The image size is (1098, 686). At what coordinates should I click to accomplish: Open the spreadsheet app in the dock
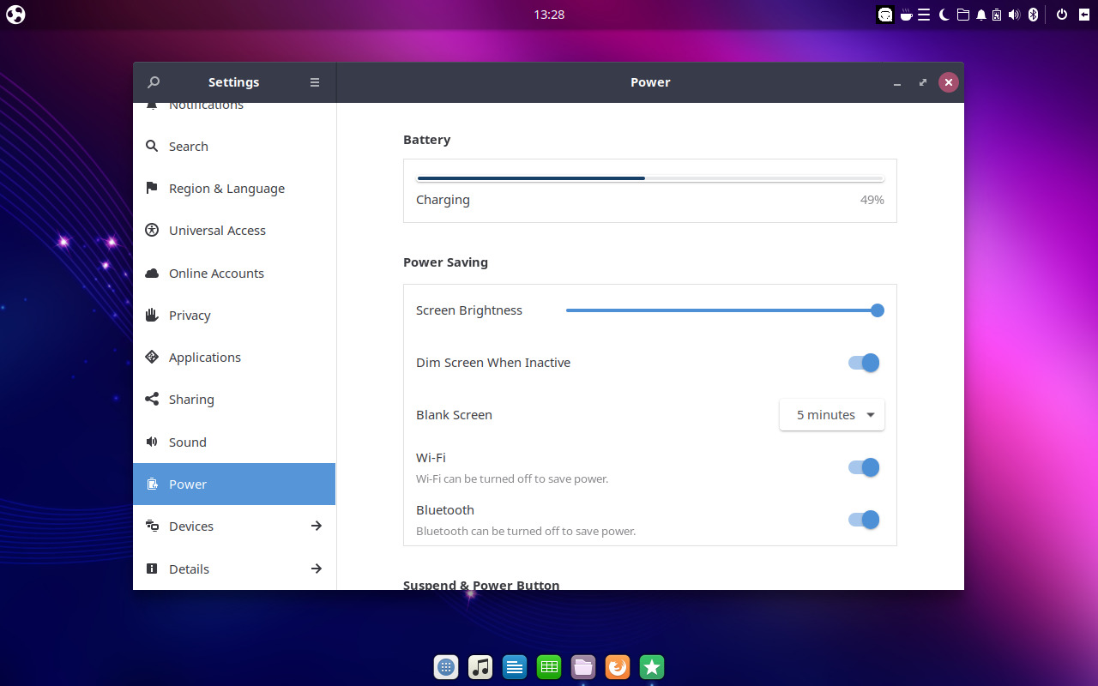click(548, 666)
